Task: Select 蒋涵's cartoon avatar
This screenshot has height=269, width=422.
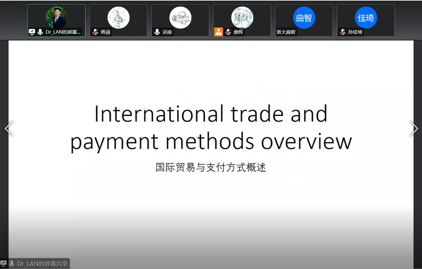Action: click(x=118, y=17)
